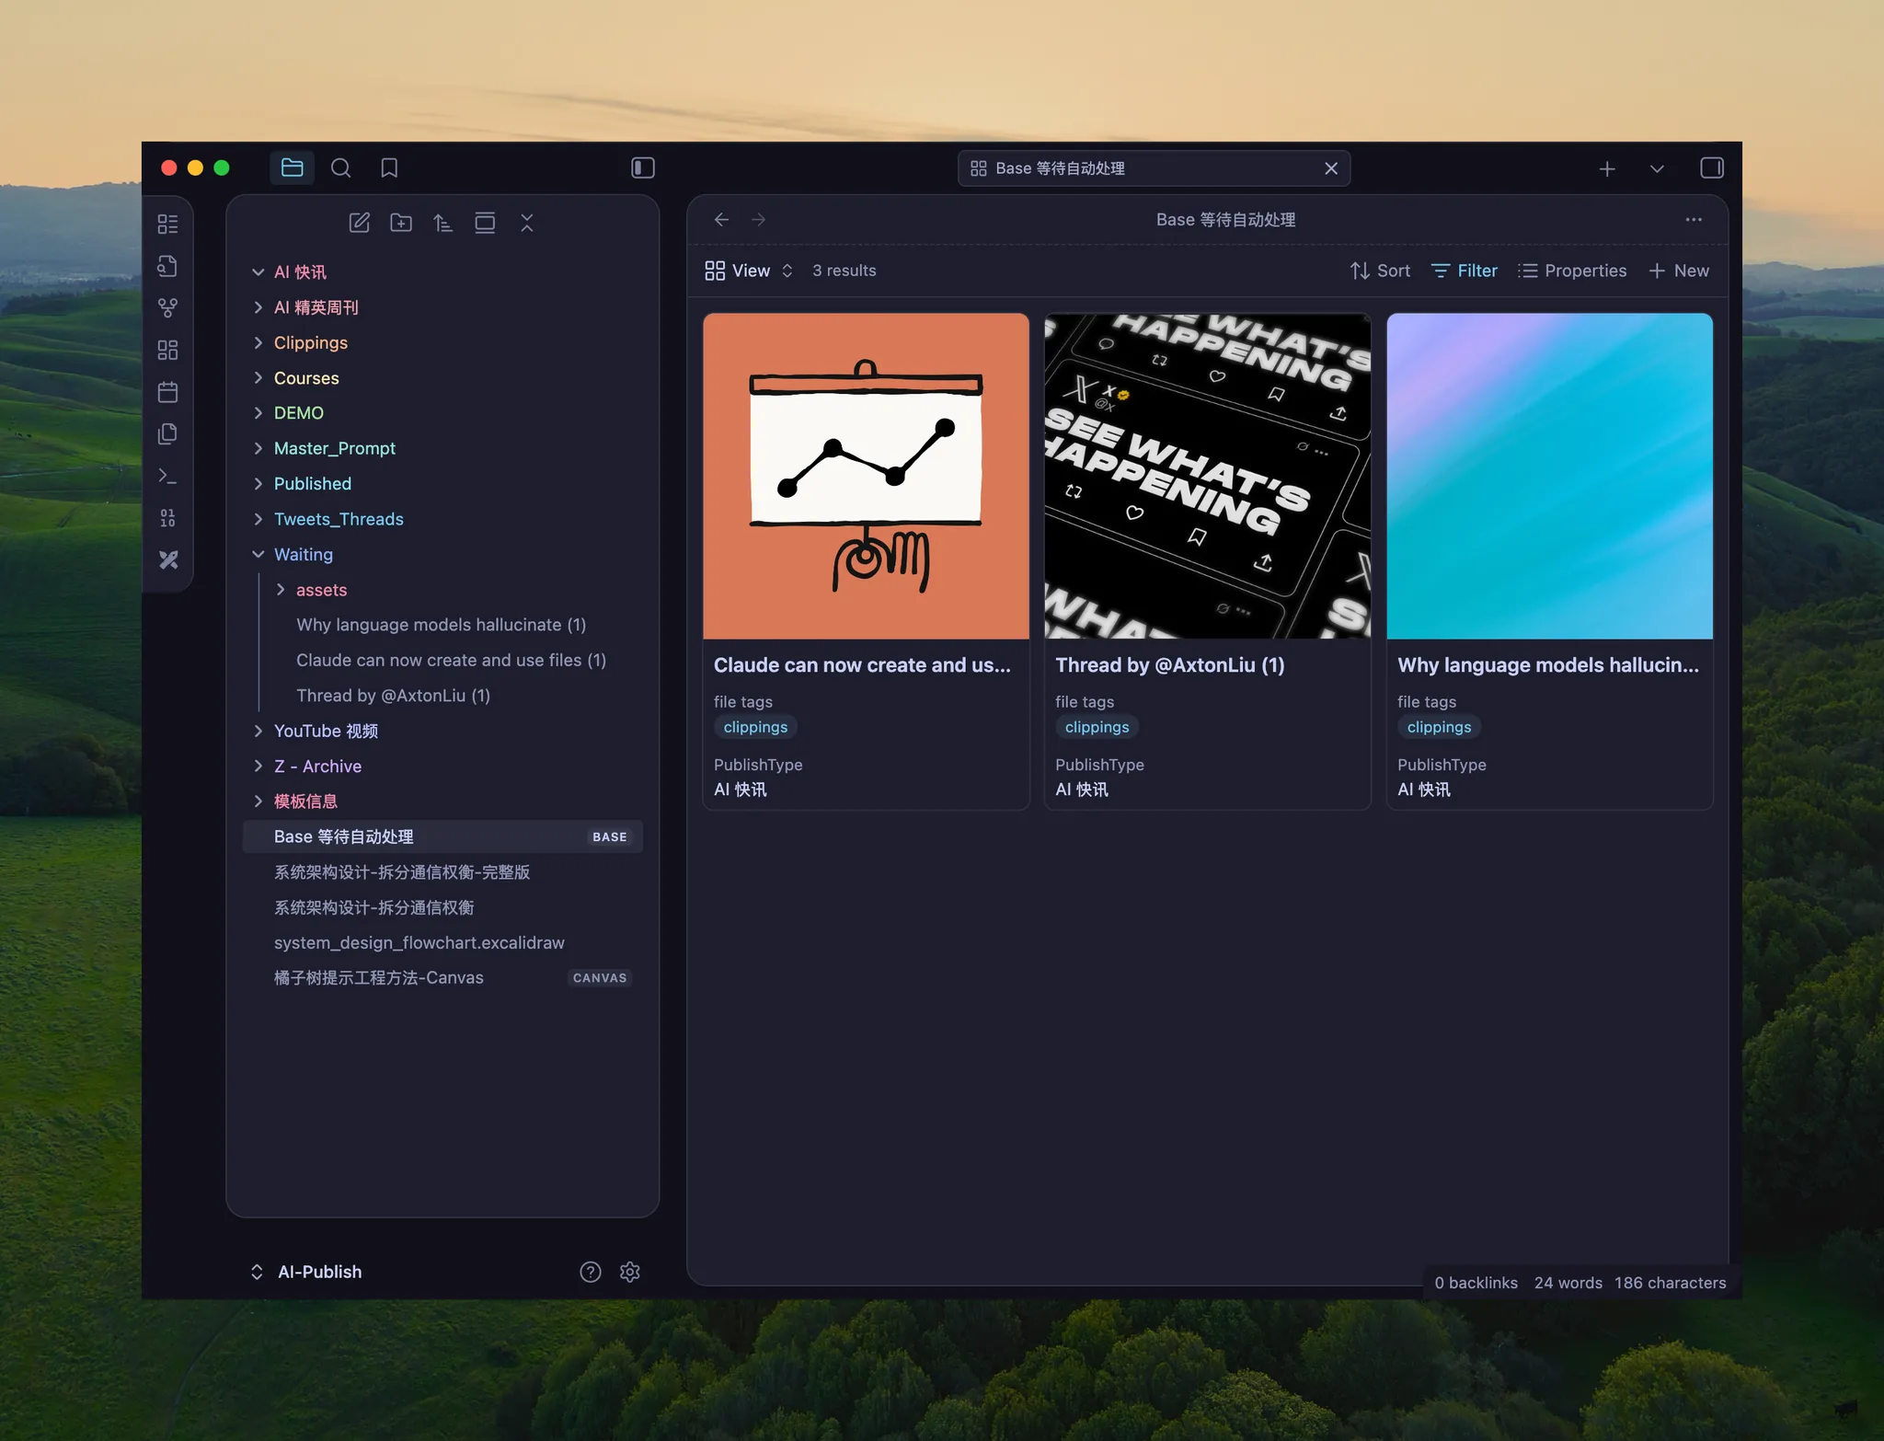Screen dimensions: 1884x1441
Task: Open the command palette terminal icon
Action: (167, 476)
